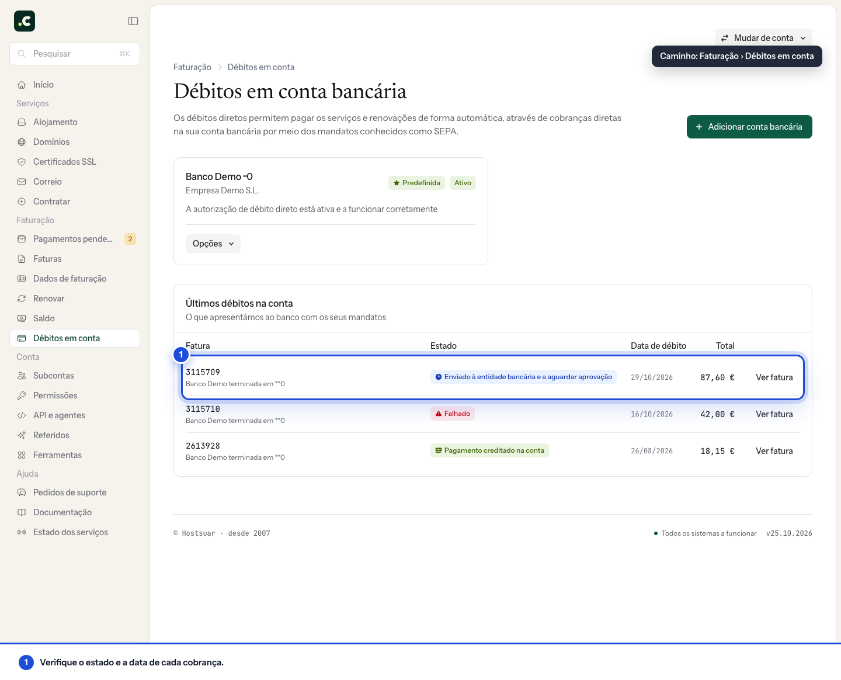Viewport: 841px width, 680px height.
Task: Open Ver fatura for invoice 2613928
Action: [774, 451]
